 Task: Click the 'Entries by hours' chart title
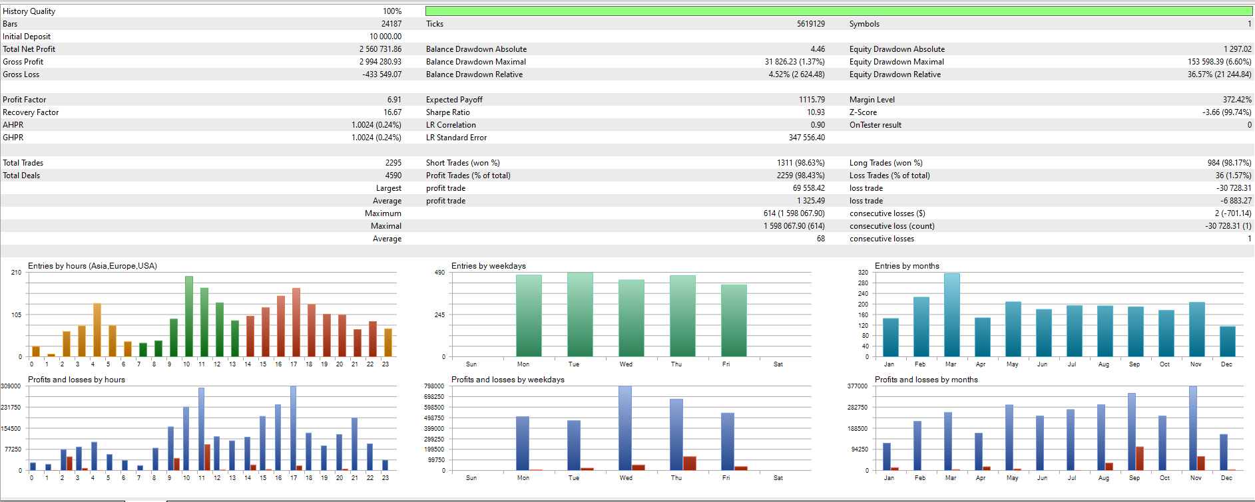(93, 266)
